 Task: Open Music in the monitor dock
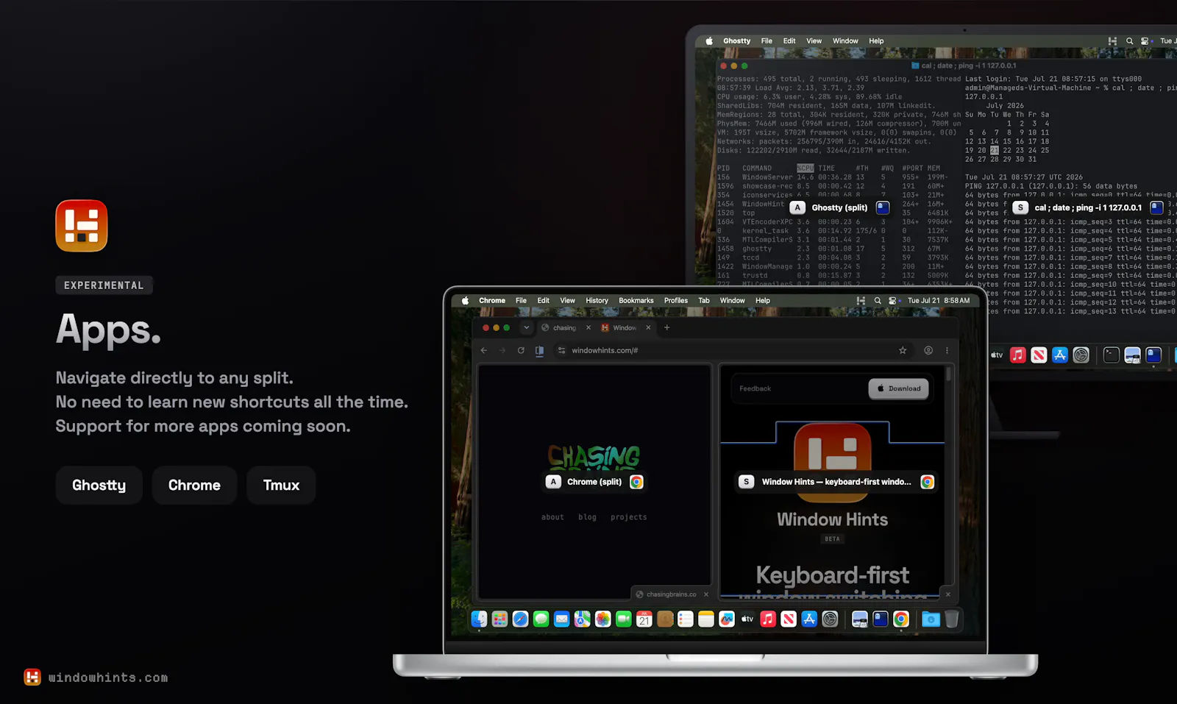[x=1017, y=355]
